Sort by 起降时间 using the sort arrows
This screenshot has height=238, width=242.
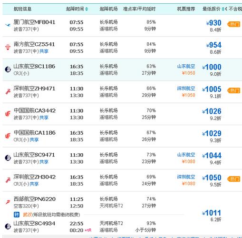click(87, 9)
